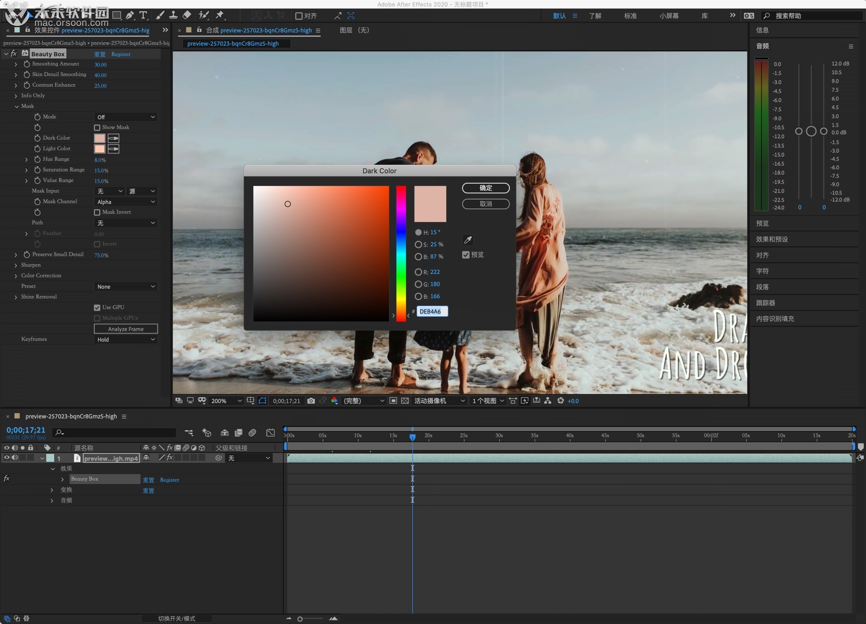Click the Analyze Frame button
This screenshot has height=624, width=866.
click(126, 329)
